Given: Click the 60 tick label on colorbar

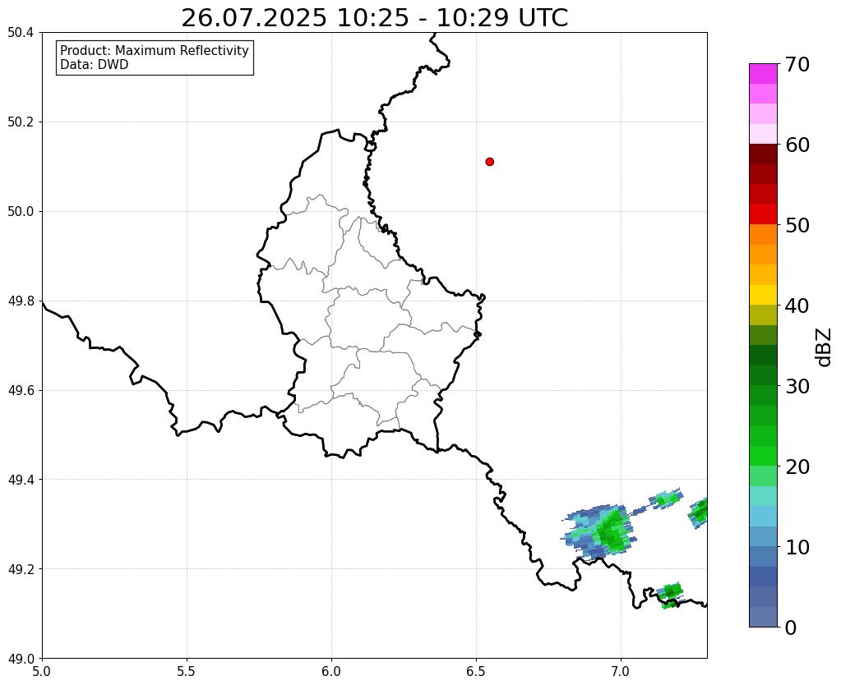Looking at the screenshot, I should click(797, 145).
